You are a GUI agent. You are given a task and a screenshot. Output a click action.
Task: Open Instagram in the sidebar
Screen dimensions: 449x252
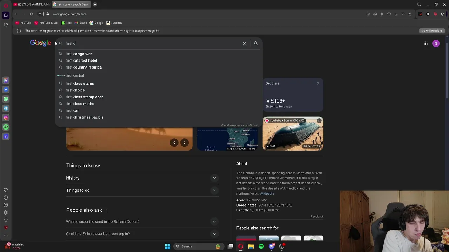(x=6, y=118)
